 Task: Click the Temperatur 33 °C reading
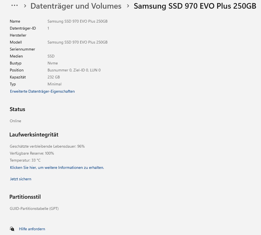(x=25, y=160)
